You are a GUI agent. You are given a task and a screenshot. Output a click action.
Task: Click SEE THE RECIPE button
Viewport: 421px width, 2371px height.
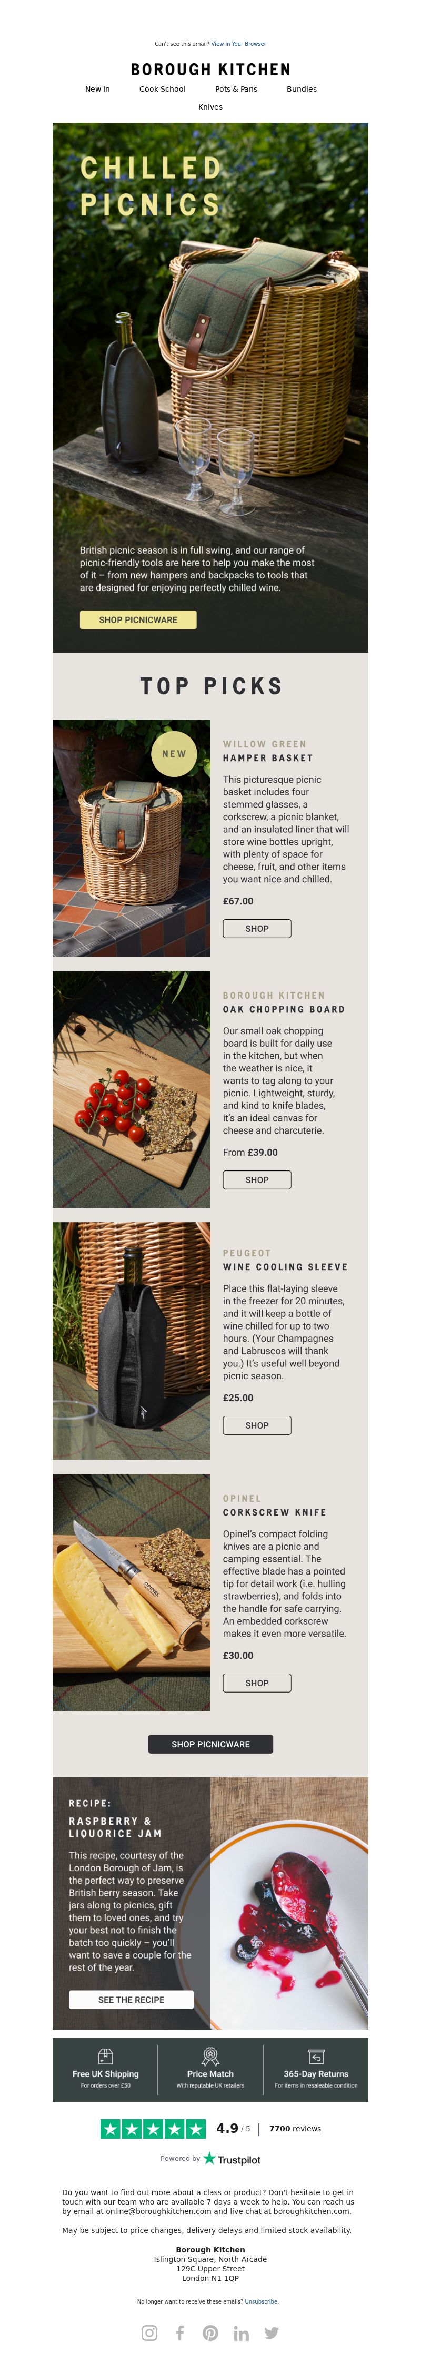[x=132, y=2000]
